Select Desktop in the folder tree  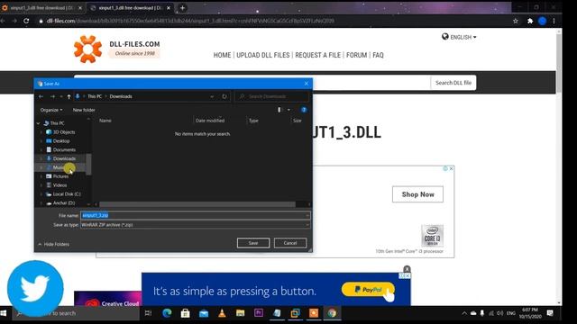tap(61, 140)
